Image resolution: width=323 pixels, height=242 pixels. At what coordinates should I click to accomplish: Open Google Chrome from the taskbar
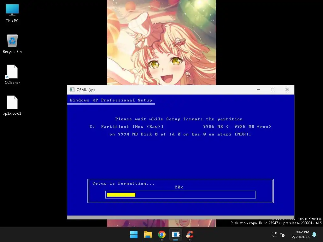point(162,234)
